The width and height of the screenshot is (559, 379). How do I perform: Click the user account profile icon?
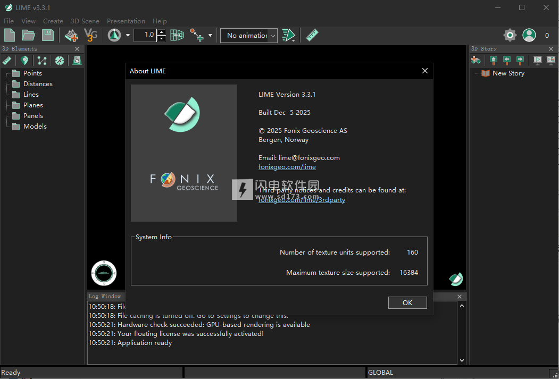pyautogui.click(x=529, y=36)
